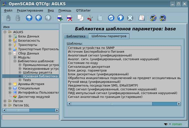Screen dimensions: 189x128
Task: Go up one level with Up arrow
Action: pyautogui.click(x=29, y=18)
